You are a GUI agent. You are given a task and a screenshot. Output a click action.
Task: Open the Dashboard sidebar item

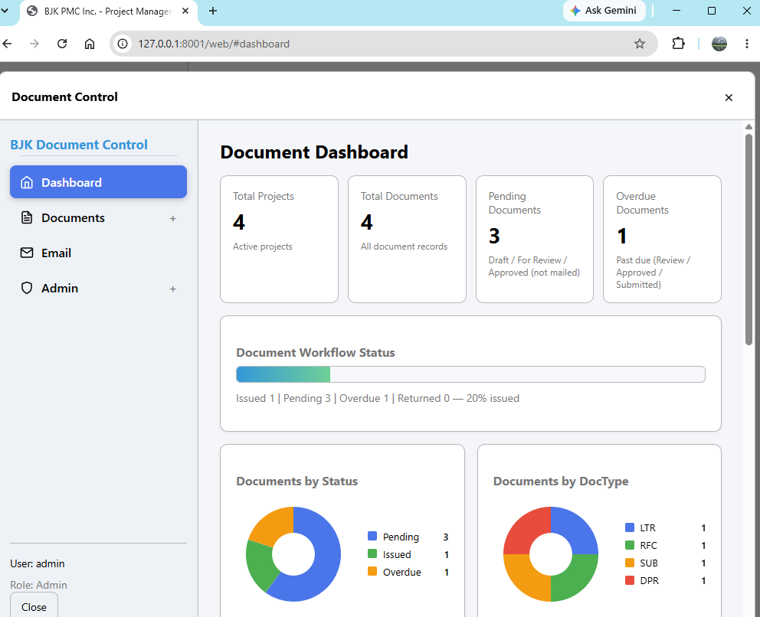click(98, 182)
